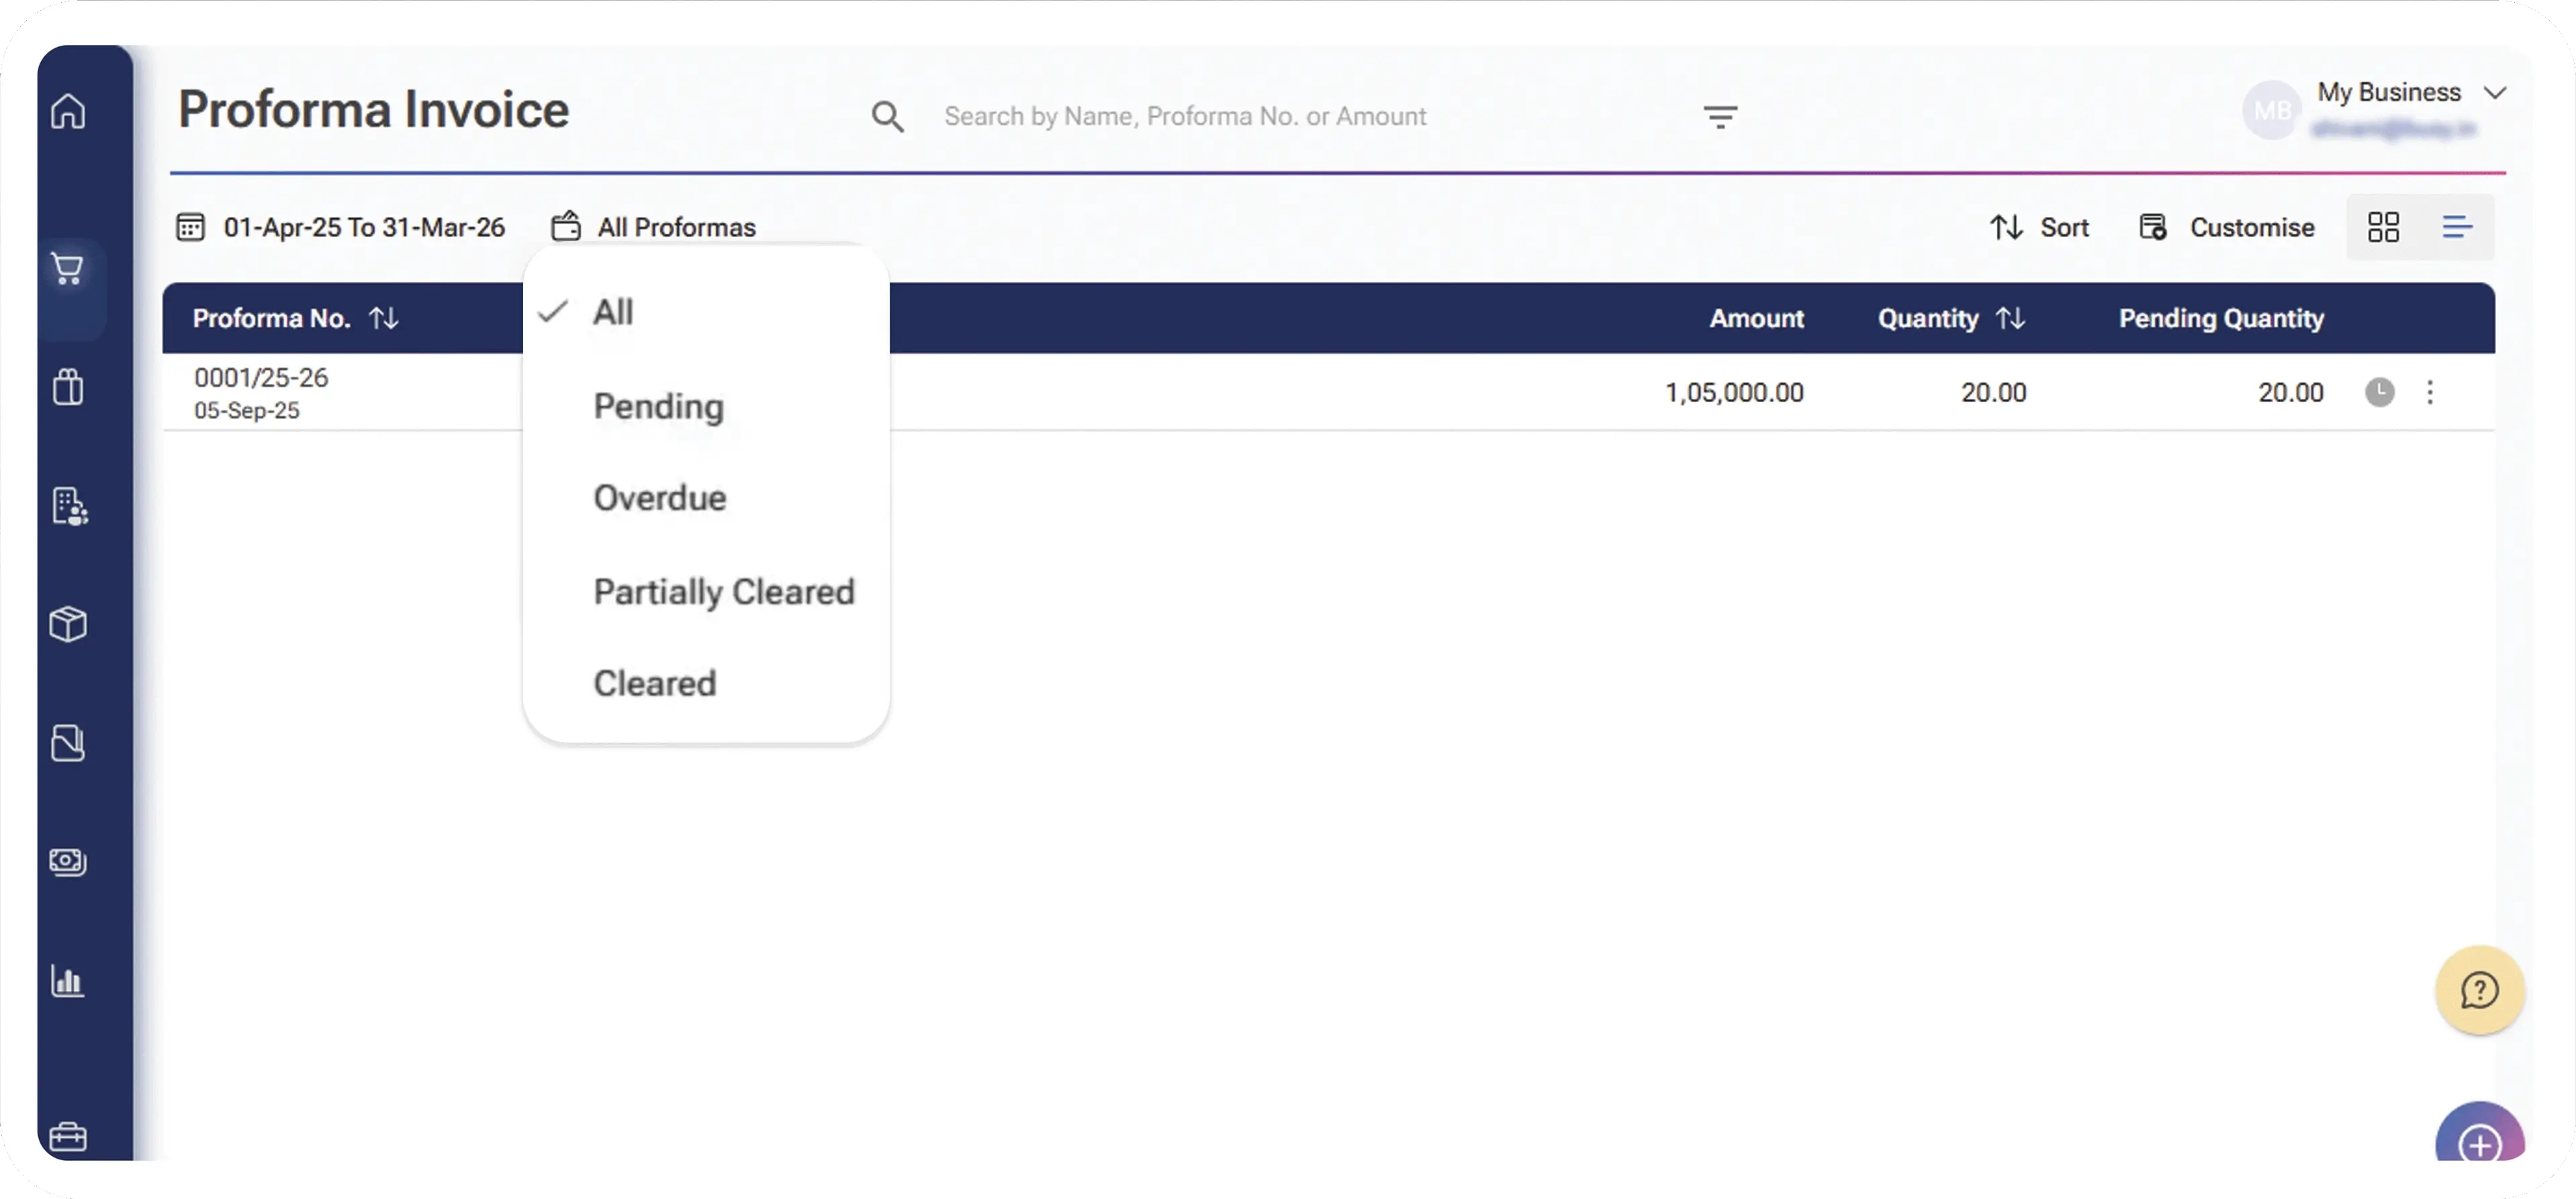
Task: Switch to grid card view
Action: (2383, 227)
